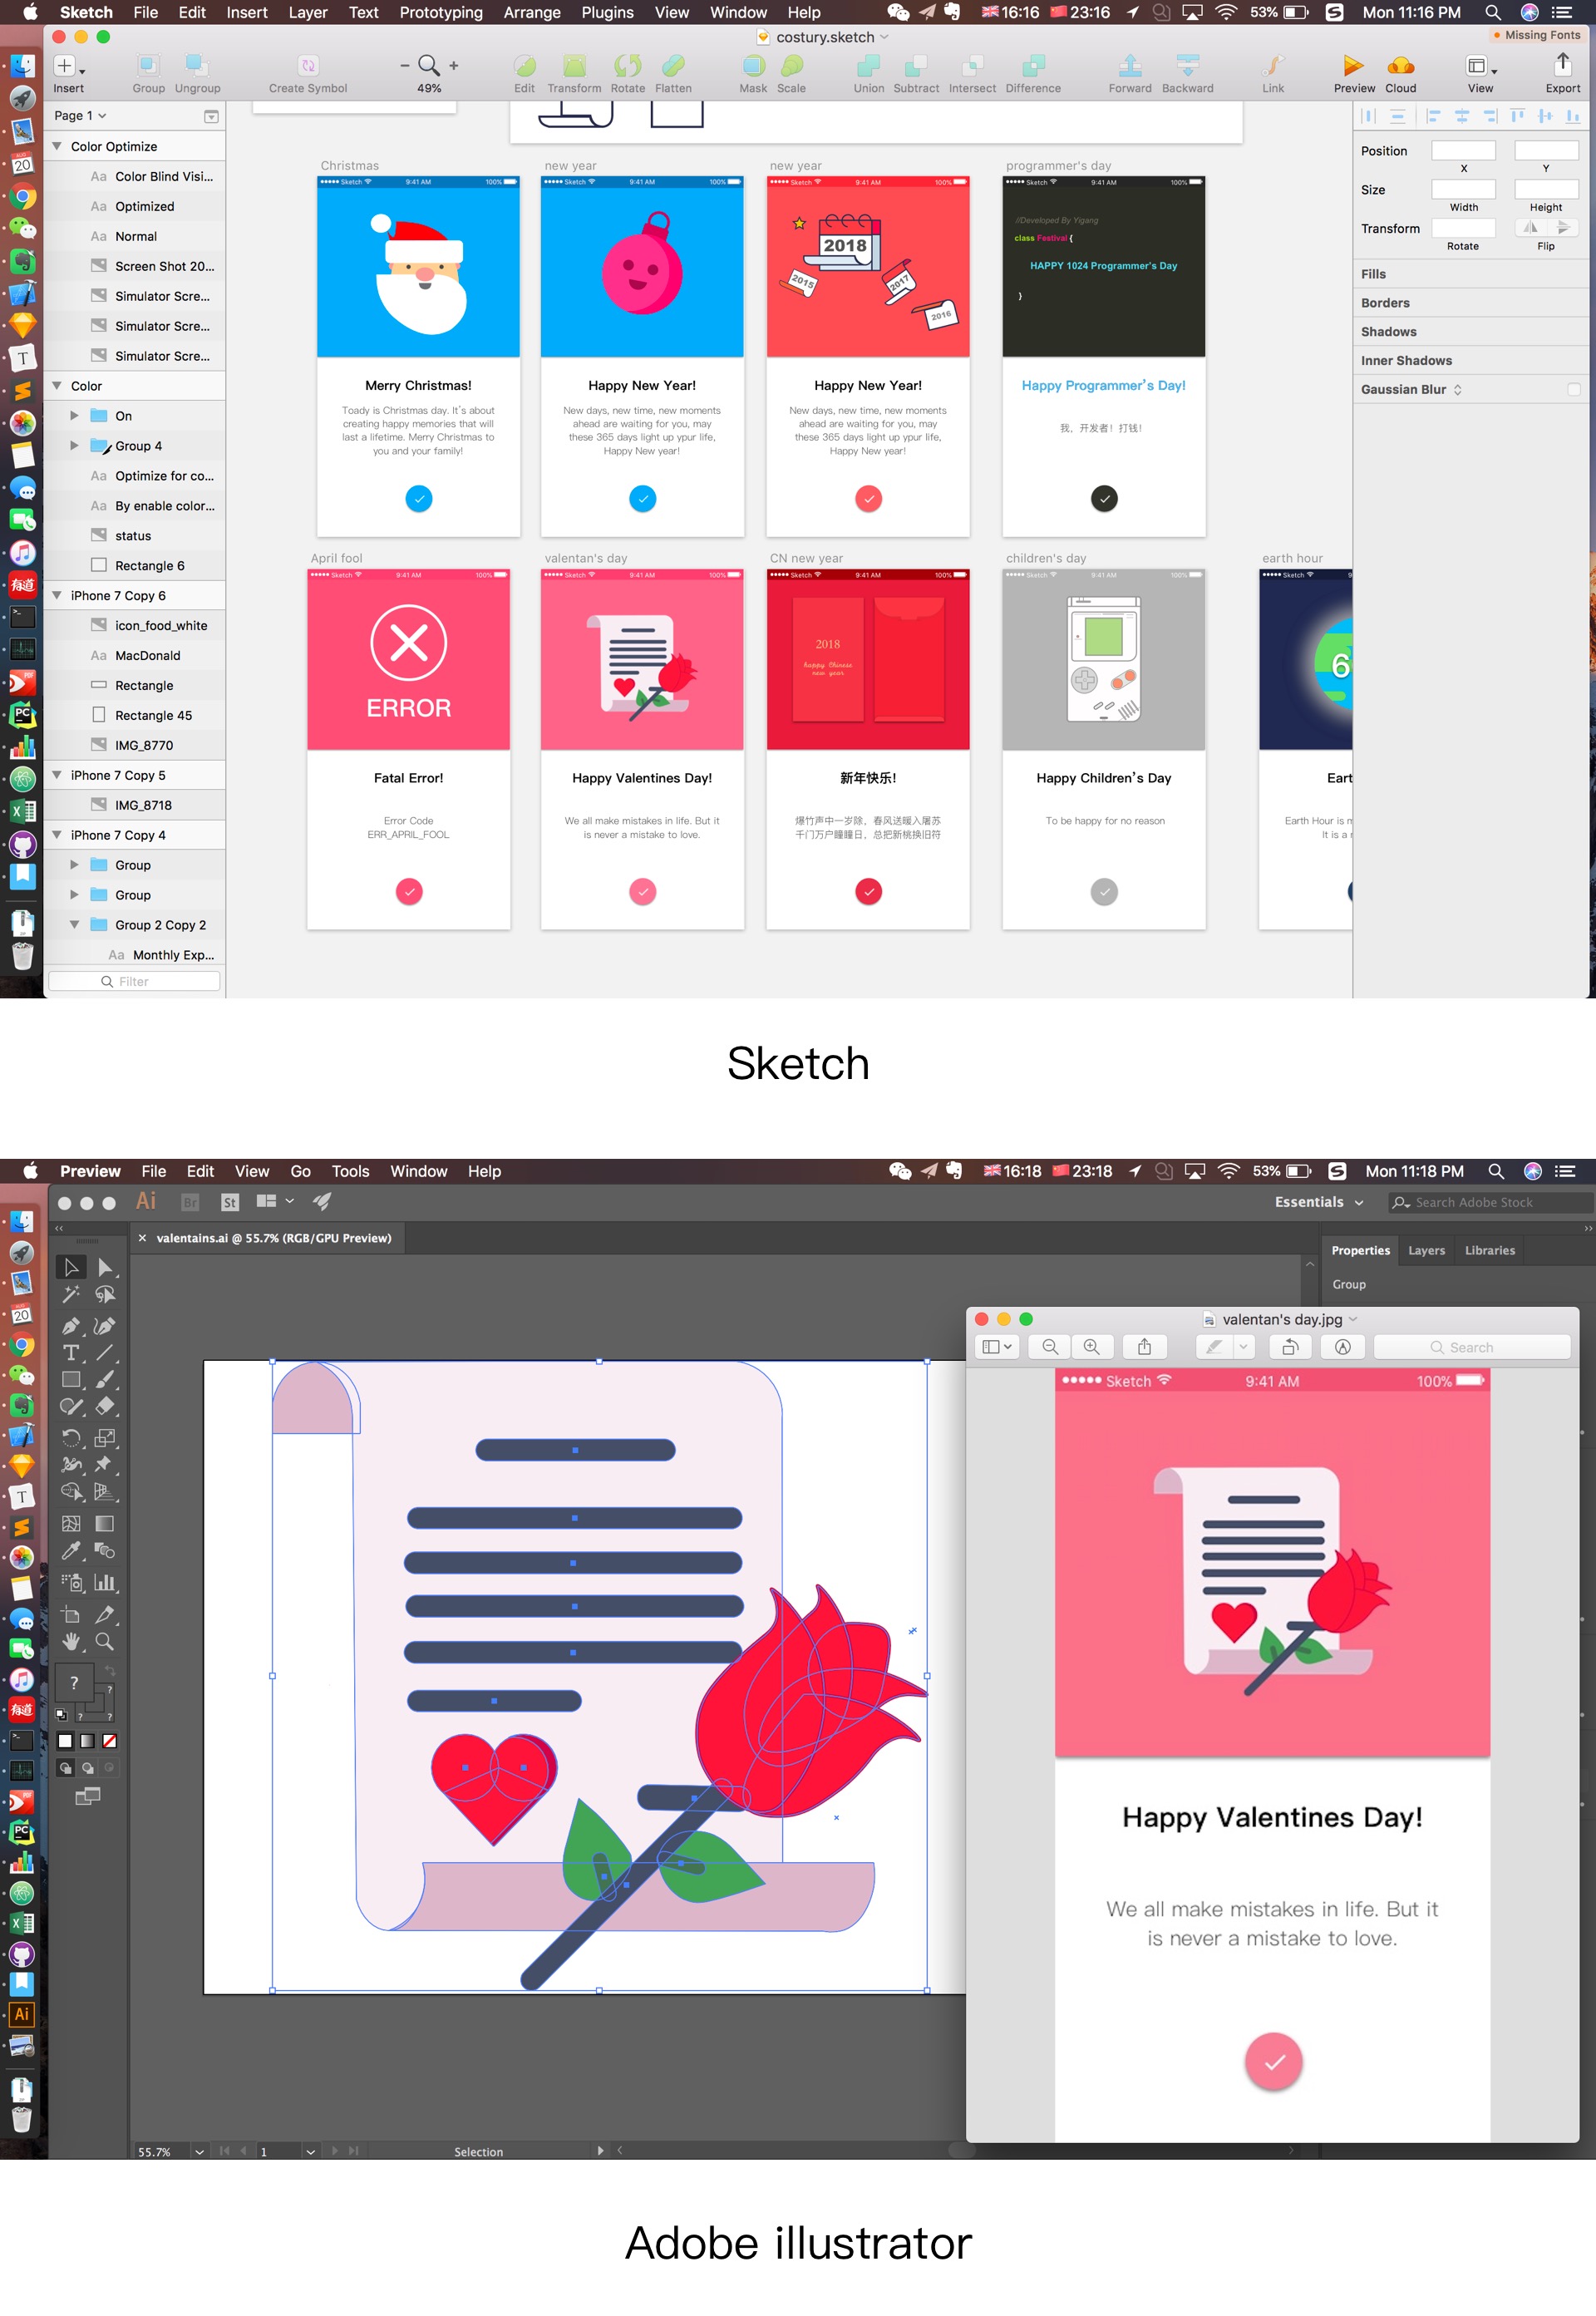Viewport: 1596px width, 2316px height.
Task: Select the Direct Selection tool in Illustrator
Action: (x=105, y=1267)
